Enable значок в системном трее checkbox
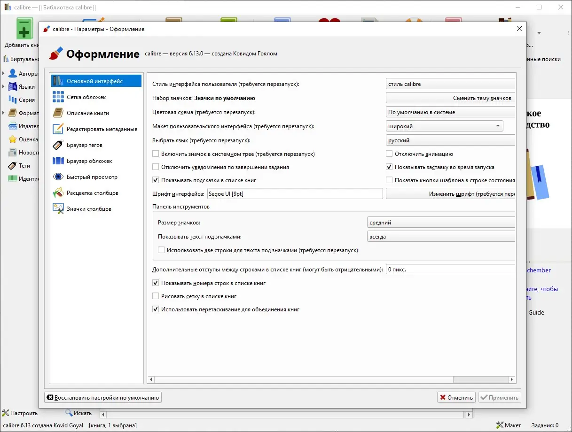 coord(156,154)
